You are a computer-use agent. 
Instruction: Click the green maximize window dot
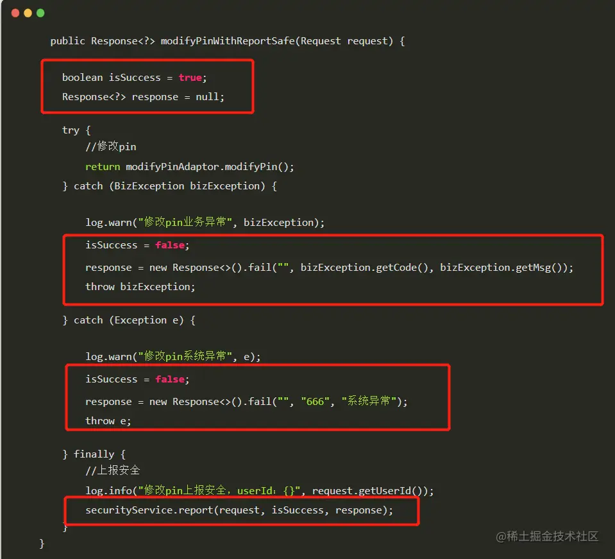pyautogui.click(x=40, y=13)
